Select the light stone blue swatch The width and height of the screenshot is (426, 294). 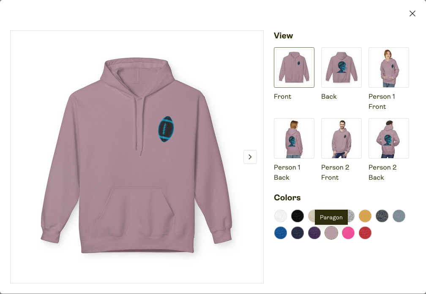[399, 216]
